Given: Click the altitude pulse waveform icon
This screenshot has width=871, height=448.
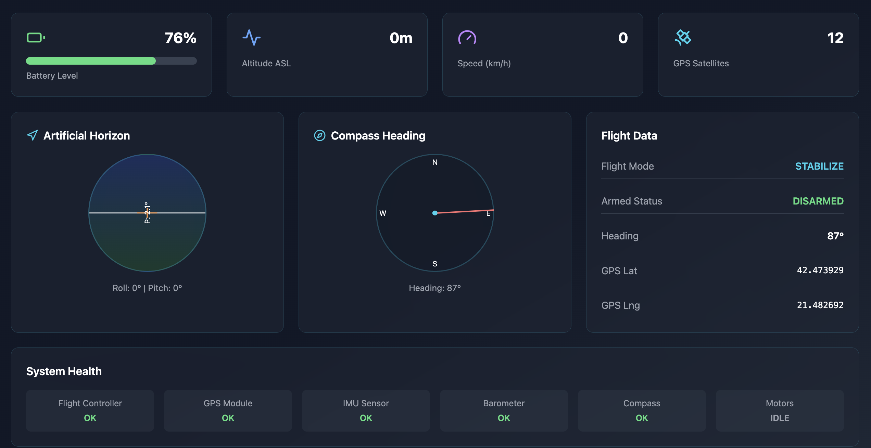Looking at the screenshot, I should [252, 38].
